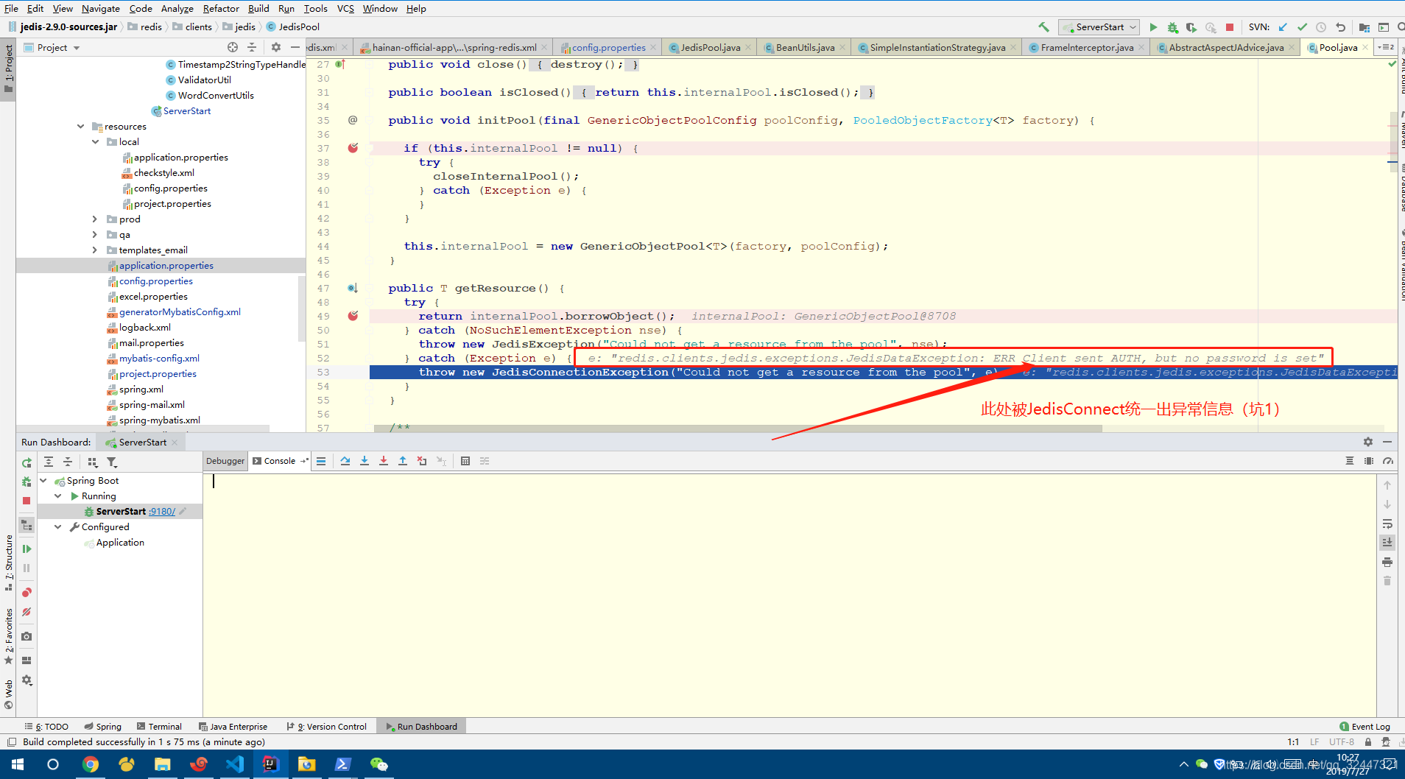Click the Get Thread Dump camera icon
This screenshot has width=1405, height=779.
click(27, 636)
